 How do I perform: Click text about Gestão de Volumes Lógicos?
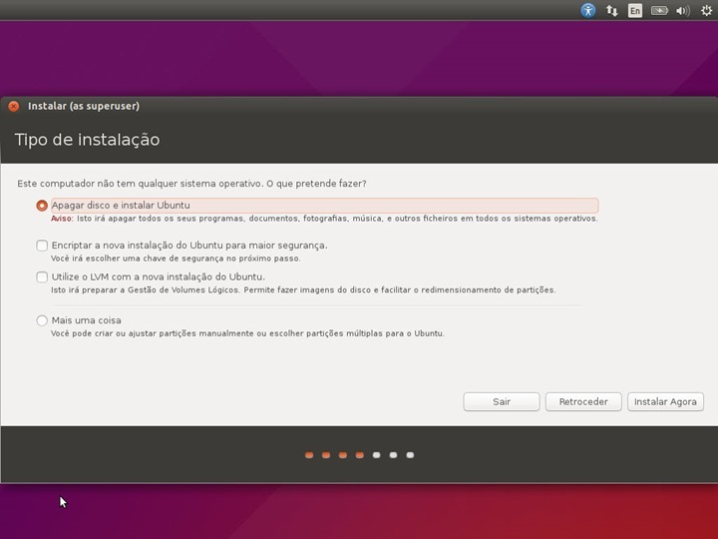(x=303, y=290)
